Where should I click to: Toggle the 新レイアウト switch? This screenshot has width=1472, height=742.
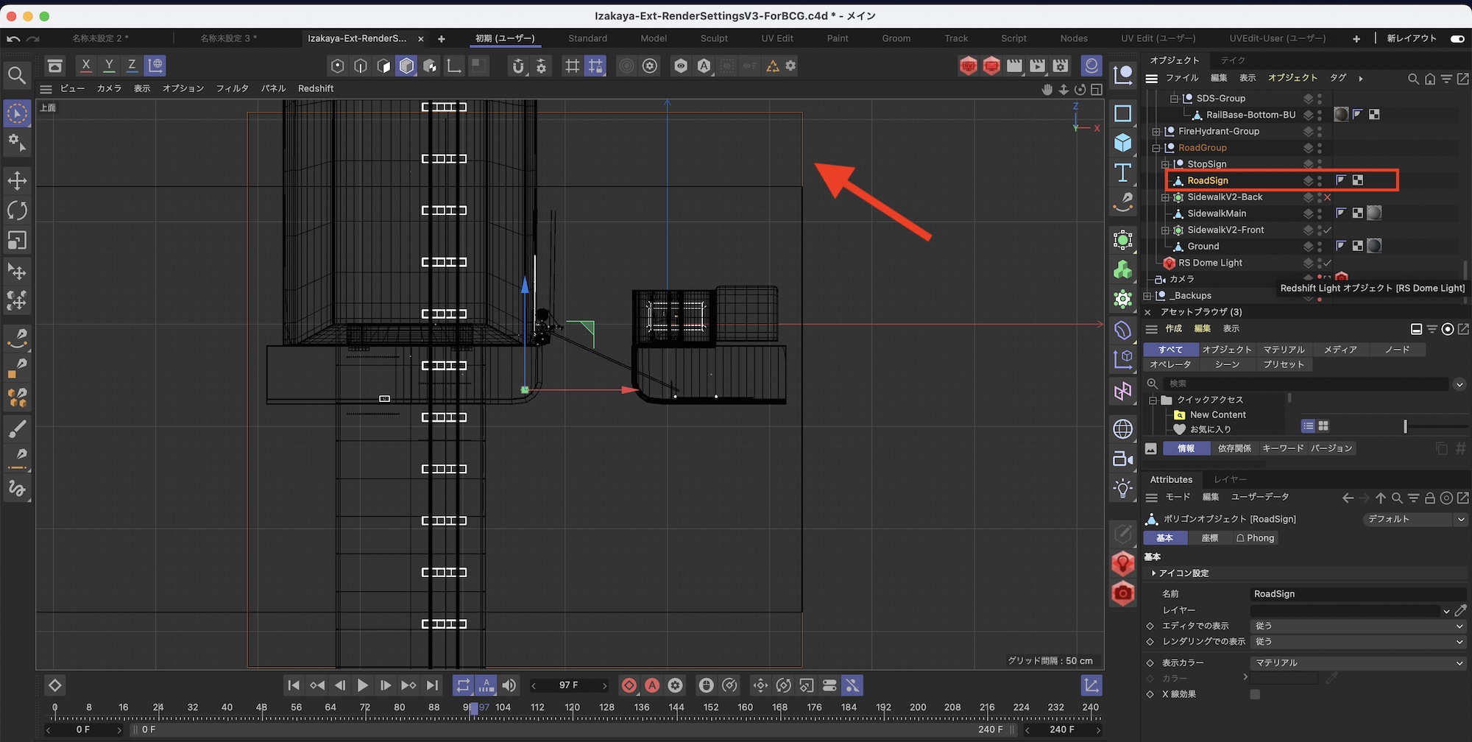[1457, 38]
